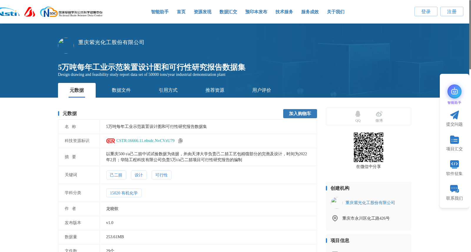The image size is (471, 252).
Task: Open 技术服务 menu item
Action: pos(284,12)
